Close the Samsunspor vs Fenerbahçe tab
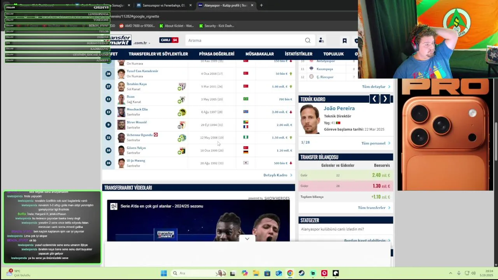This screenshot has width=498, height=280. coord(190,5)
